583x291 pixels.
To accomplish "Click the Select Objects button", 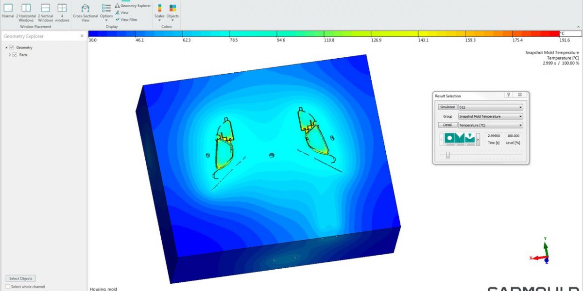I will [x=20, y=278].
